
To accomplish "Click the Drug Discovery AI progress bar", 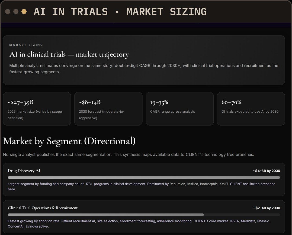I will [144, 178].
